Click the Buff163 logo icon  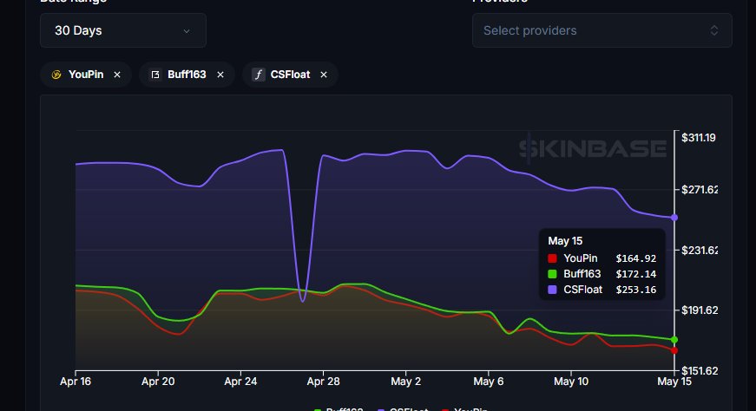(x=155, y=75)
